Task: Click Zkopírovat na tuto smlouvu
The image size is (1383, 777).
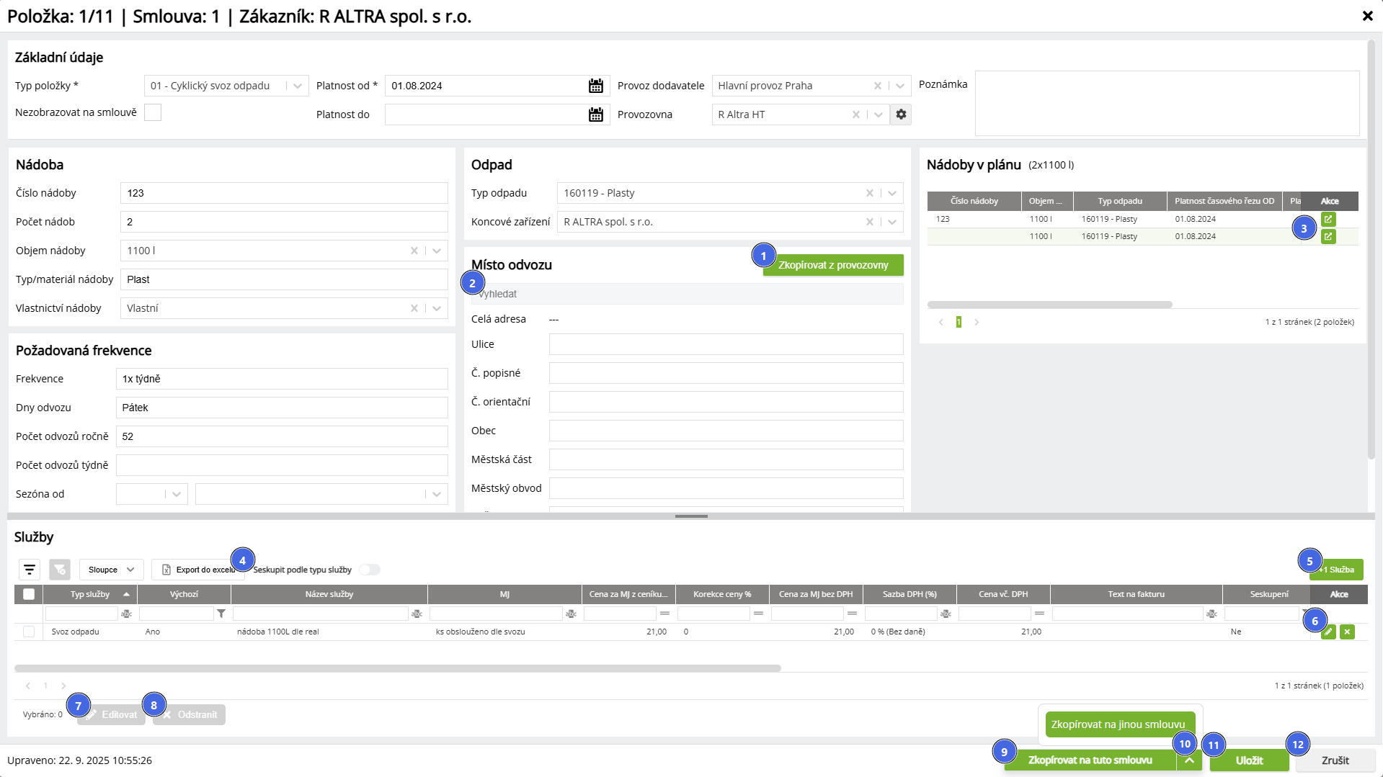Action: pos(1090,760)
